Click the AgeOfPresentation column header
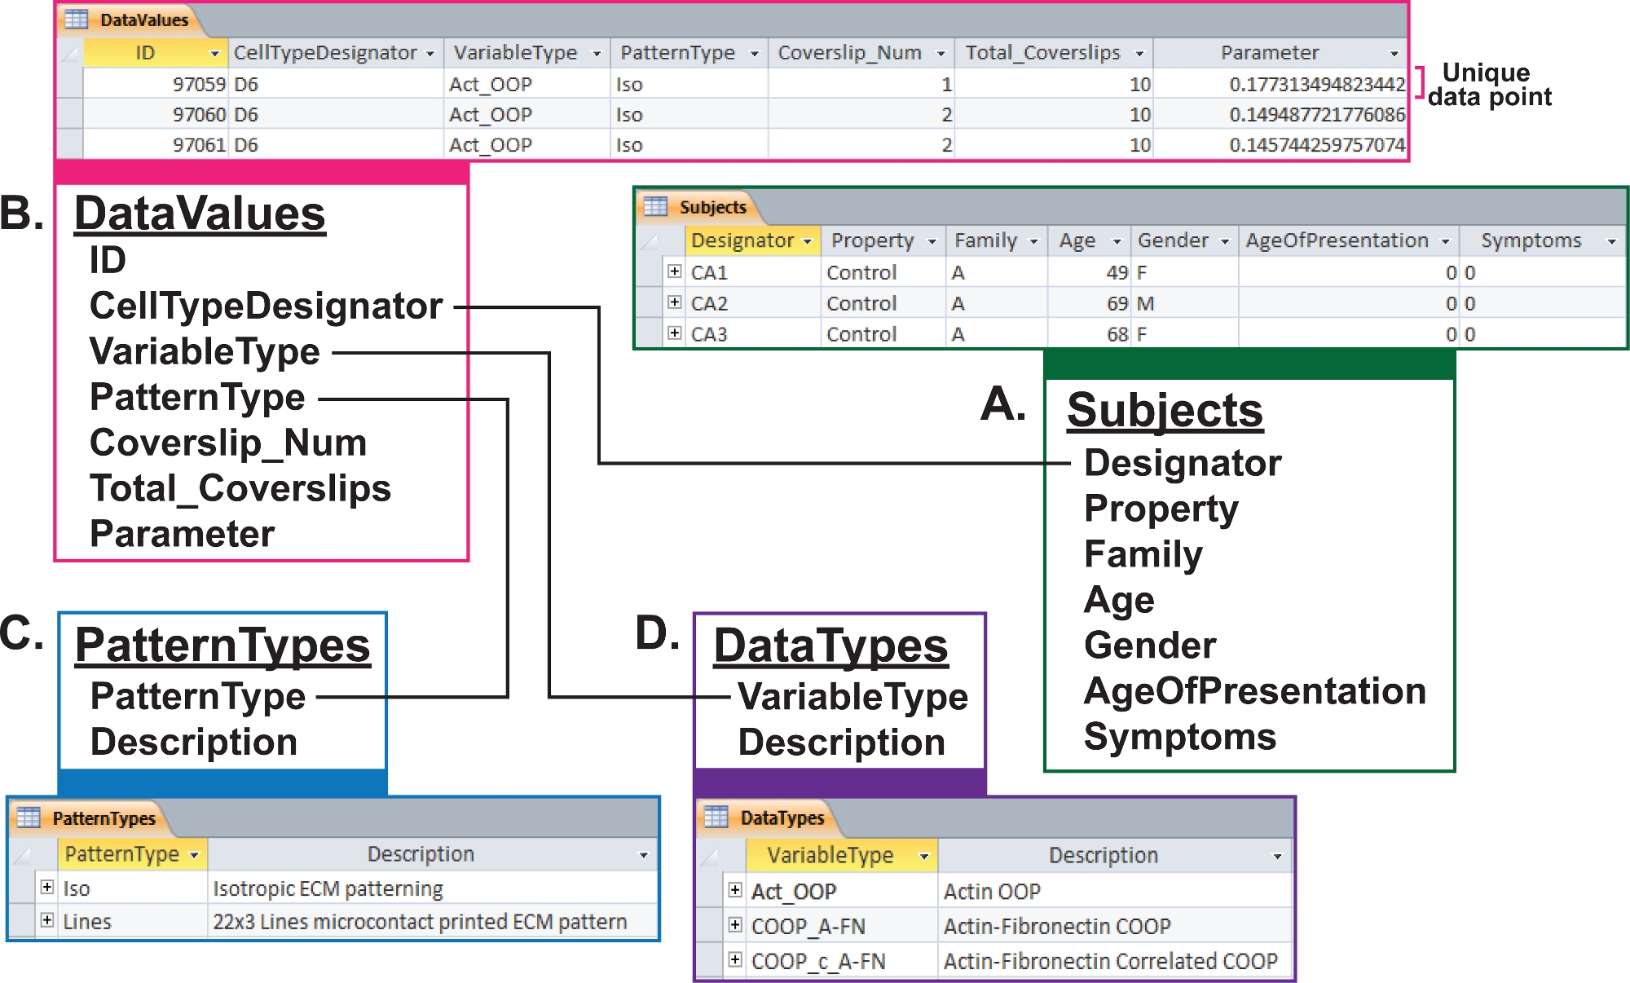The height and width of the screenshot is (983, 1630). click(1337, 241)
